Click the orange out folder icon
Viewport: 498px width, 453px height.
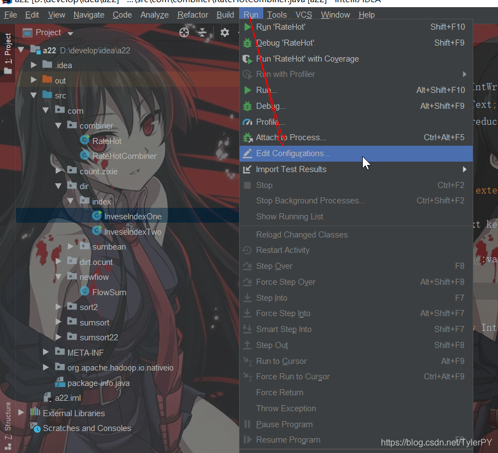tap(47, 79)
